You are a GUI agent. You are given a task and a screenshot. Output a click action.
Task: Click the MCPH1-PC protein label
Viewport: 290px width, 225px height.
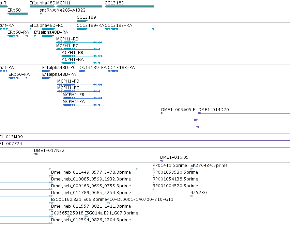coord(68,88)
